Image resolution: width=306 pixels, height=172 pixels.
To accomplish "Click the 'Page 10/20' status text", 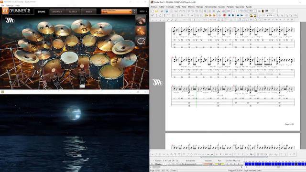I will 155,171.
